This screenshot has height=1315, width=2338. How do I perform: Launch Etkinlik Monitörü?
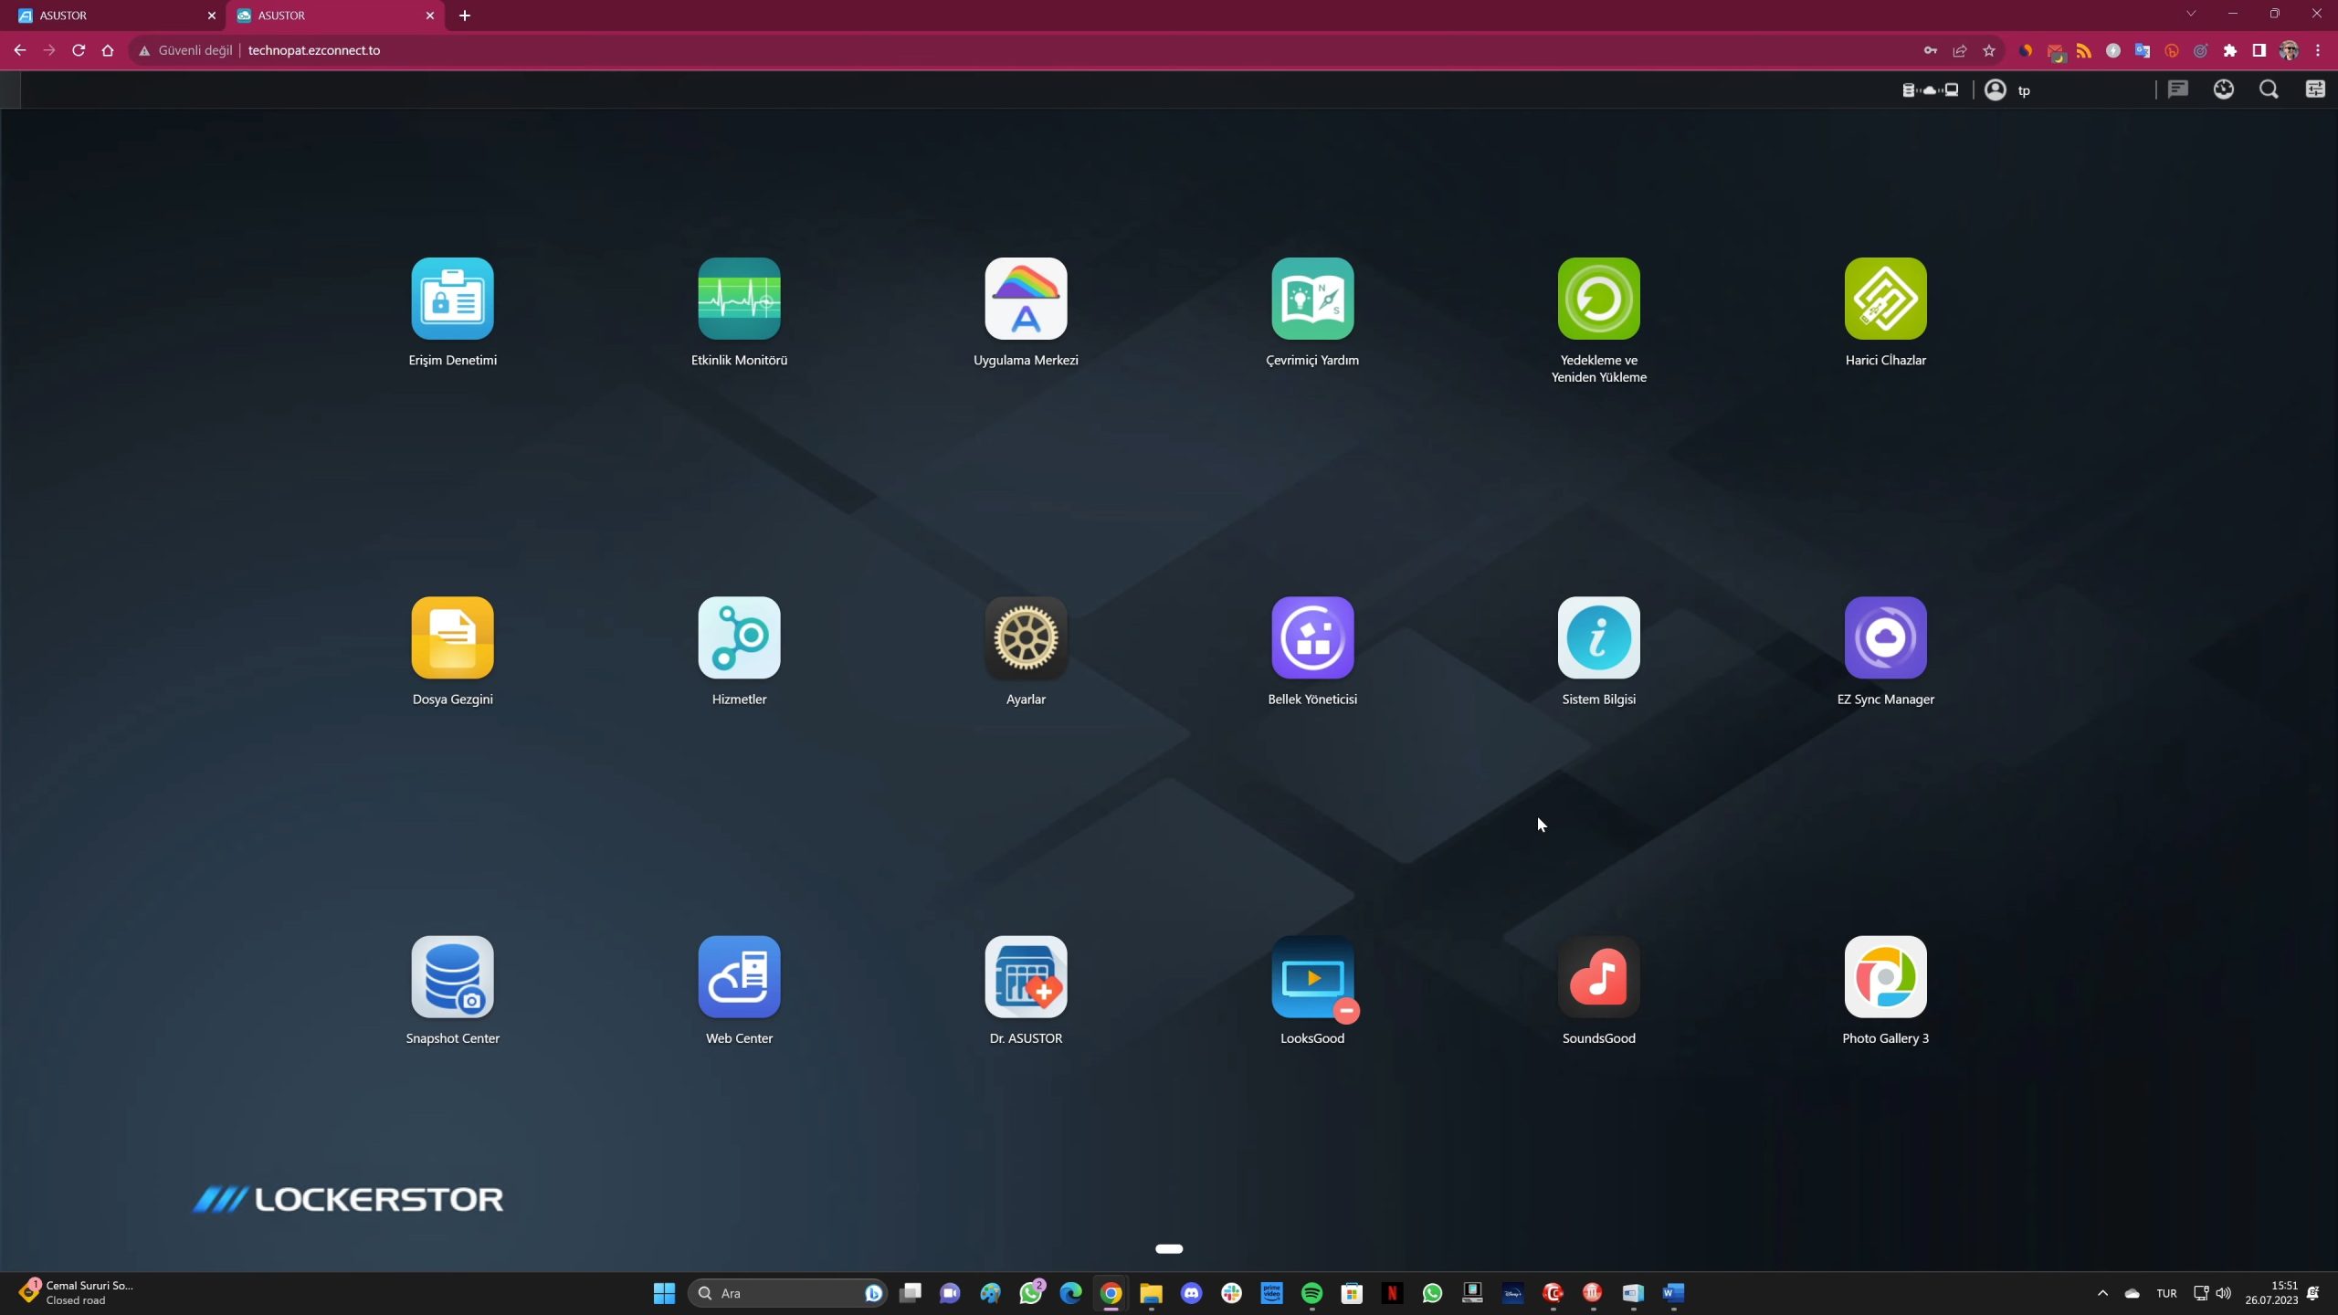[739, 299]
